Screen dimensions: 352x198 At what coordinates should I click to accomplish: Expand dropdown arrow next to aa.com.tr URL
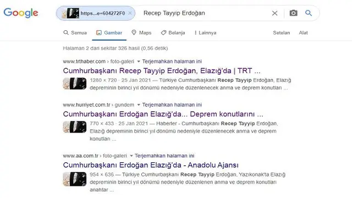click(x=131, y=156)
